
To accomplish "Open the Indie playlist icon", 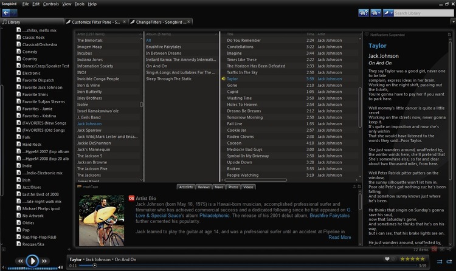I will point(19,165).
